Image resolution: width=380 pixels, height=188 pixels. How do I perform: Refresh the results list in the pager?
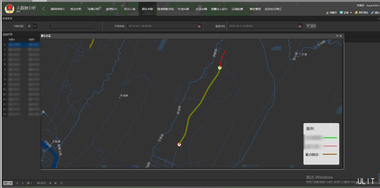tap(62, 183)
